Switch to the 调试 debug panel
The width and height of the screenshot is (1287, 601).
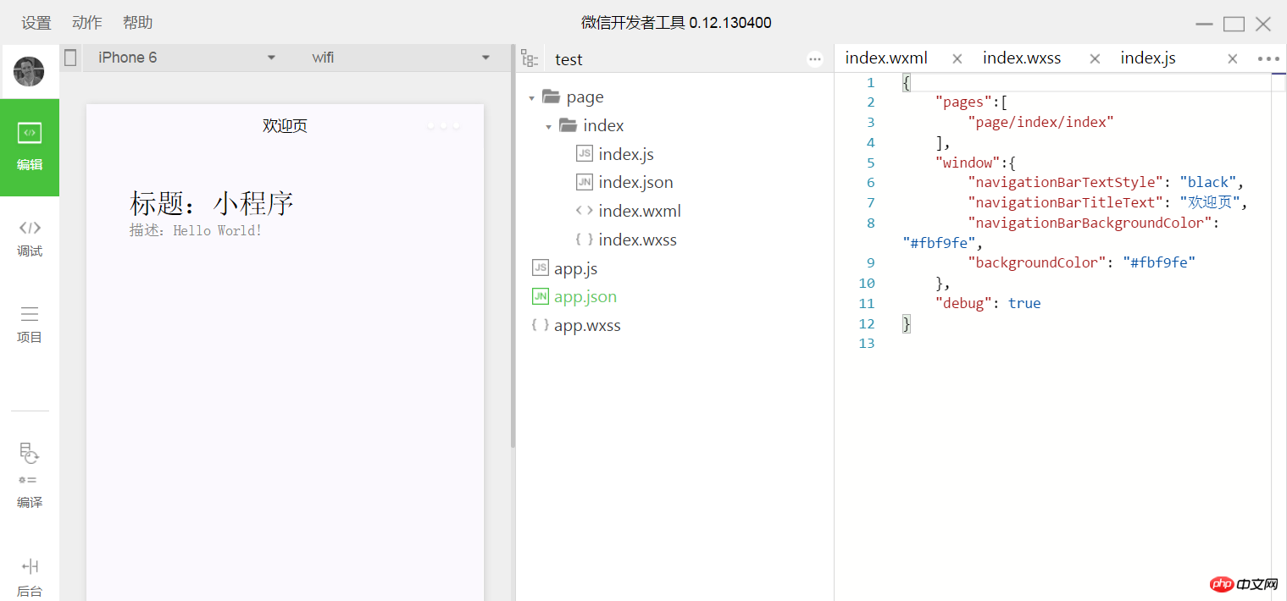[x=30, y=239]
